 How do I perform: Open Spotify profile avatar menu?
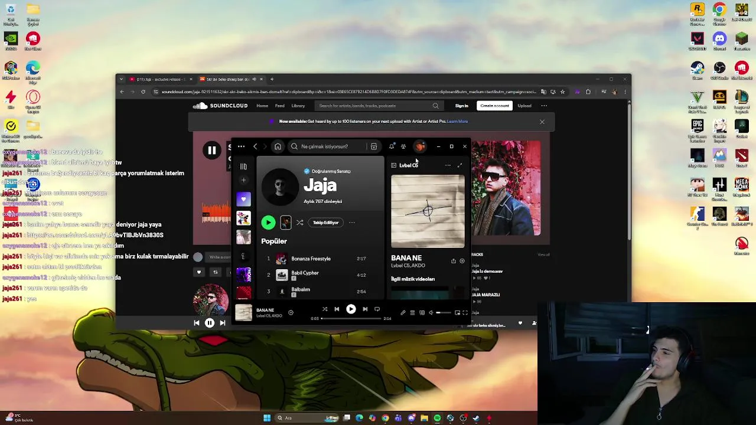(419, 146)
